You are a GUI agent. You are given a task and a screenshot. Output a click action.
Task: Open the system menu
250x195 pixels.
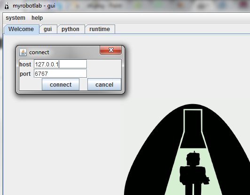tap(16, 18)
